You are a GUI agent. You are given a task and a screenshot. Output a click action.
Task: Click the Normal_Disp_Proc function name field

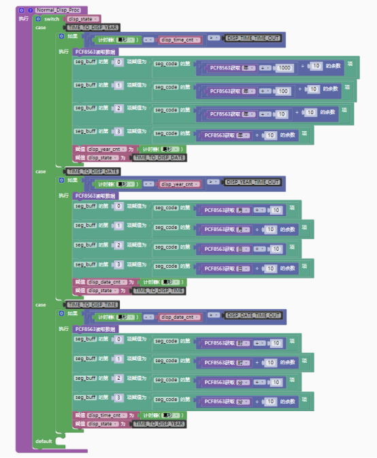click(59, 10)
